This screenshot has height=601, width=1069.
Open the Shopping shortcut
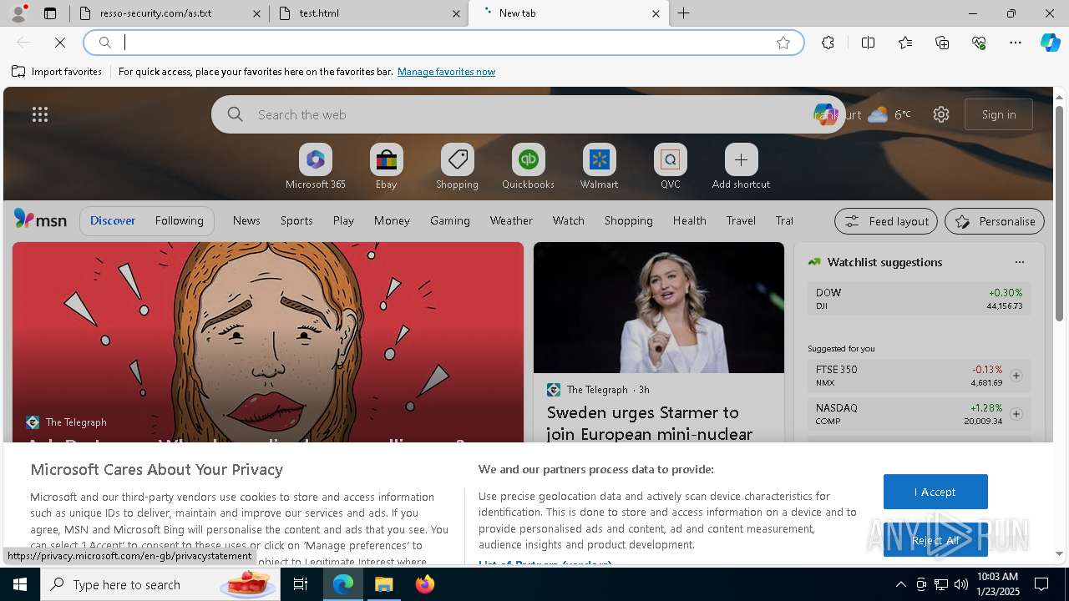click(x=457, y=166)
